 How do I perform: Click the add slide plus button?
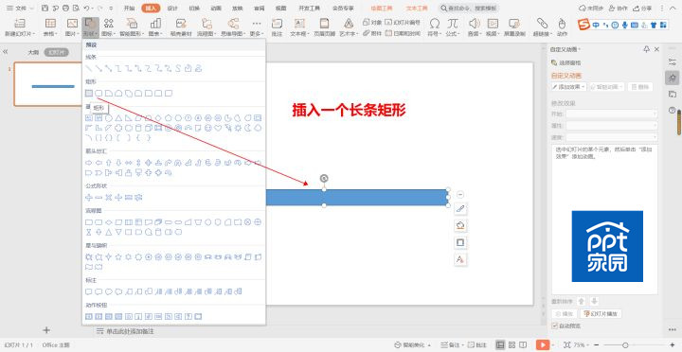coord(46,330)
